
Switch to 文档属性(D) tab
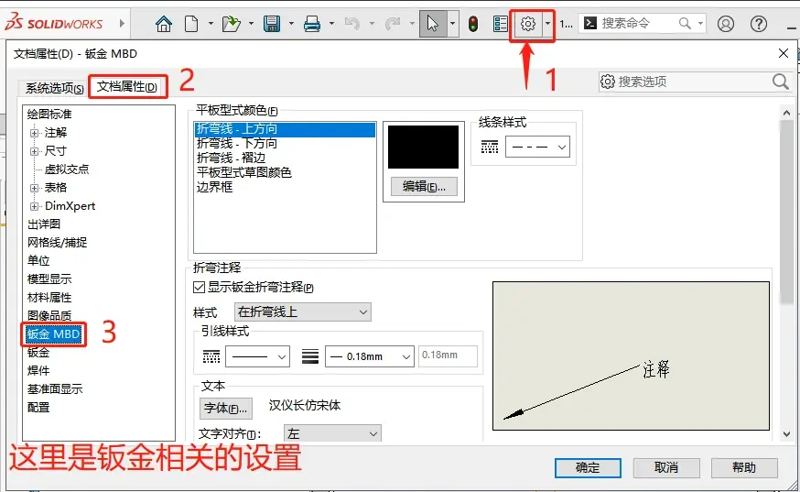pyautogui.click(x=127, y=87)
